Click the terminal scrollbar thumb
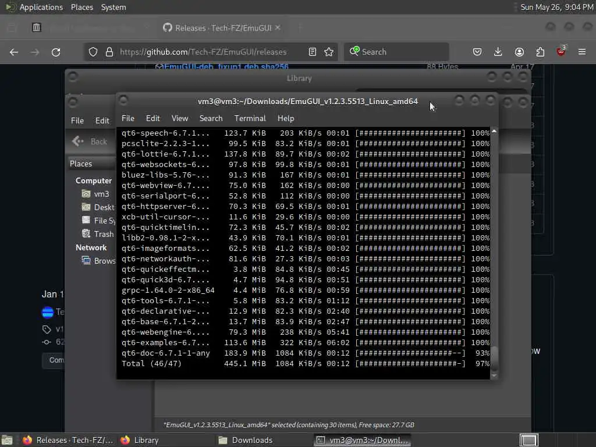 (494, 358)
